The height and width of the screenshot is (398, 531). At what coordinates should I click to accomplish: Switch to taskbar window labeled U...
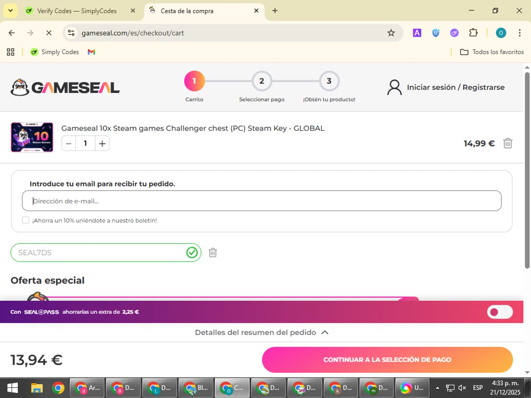coord(412,388)
